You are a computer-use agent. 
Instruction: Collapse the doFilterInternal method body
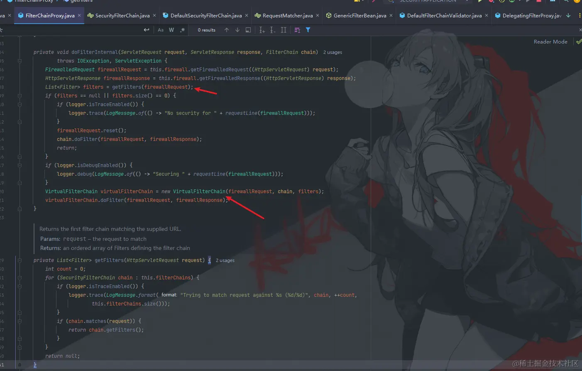(20, 61)
